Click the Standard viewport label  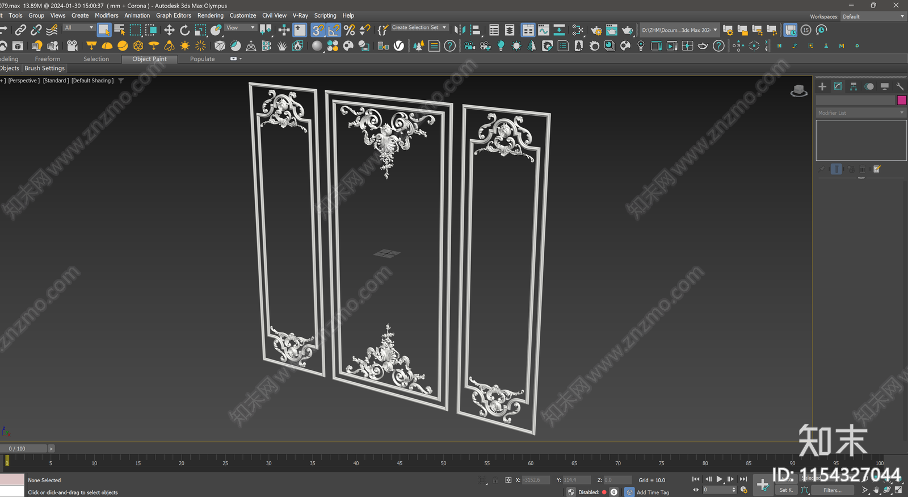pyautogui.click(x=56, y=81)
